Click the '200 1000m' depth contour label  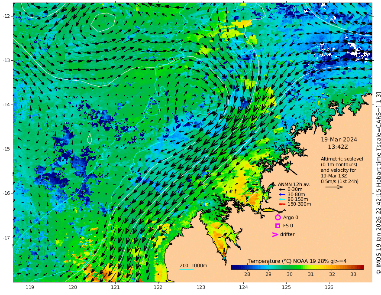pyautogui.click(x=194, y=265)
